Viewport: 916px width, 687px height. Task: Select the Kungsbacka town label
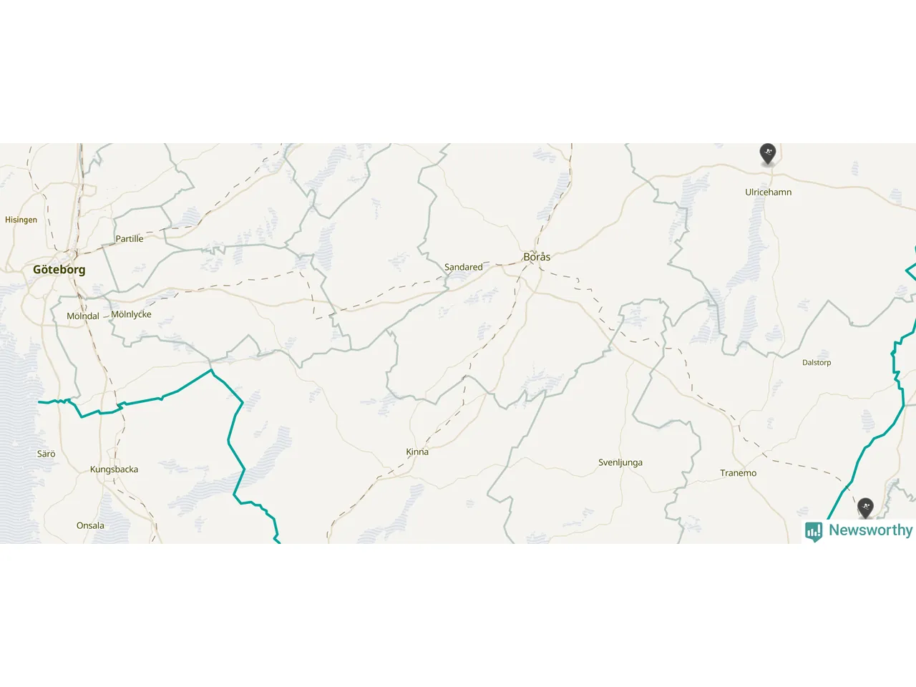(x=114, y=469)
